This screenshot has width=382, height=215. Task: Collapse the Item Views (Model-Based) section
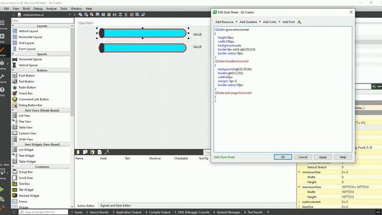[13, 110]
